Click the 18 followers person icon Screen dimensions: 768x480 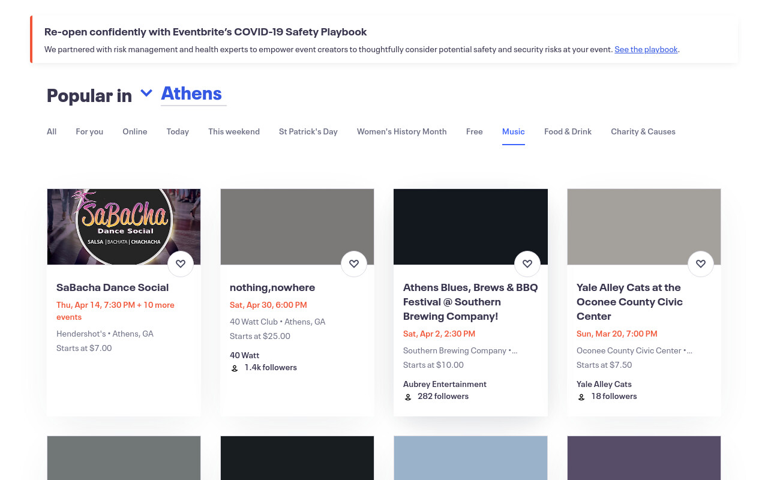(x=581, y=397)
